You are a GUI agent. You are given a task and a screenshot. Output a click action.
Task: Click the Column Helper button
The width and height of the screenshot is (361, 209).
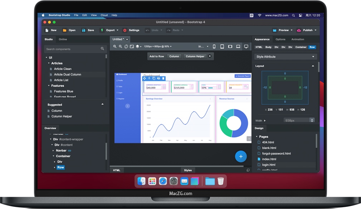pyautogui.click(x=195, y=56)
